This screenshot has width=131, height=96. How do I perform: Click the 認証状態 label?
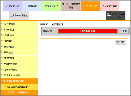point(47,31)
